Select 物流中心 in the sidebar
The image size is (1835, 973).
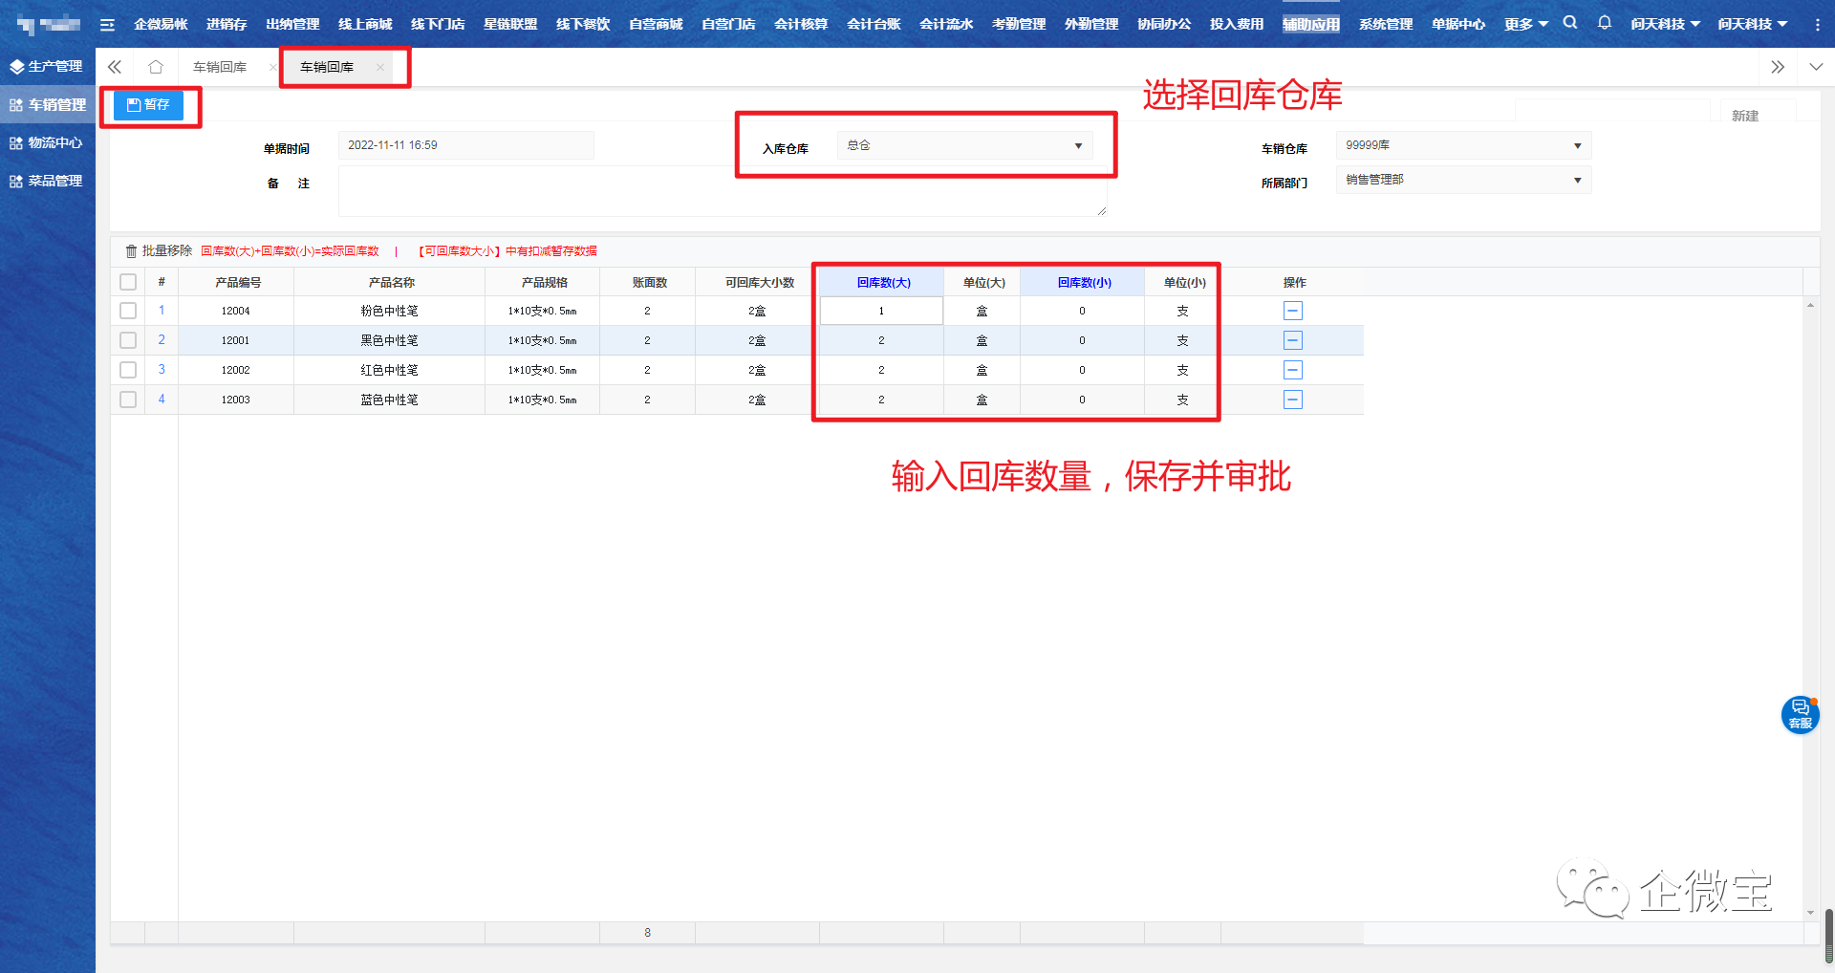point(48,142)
